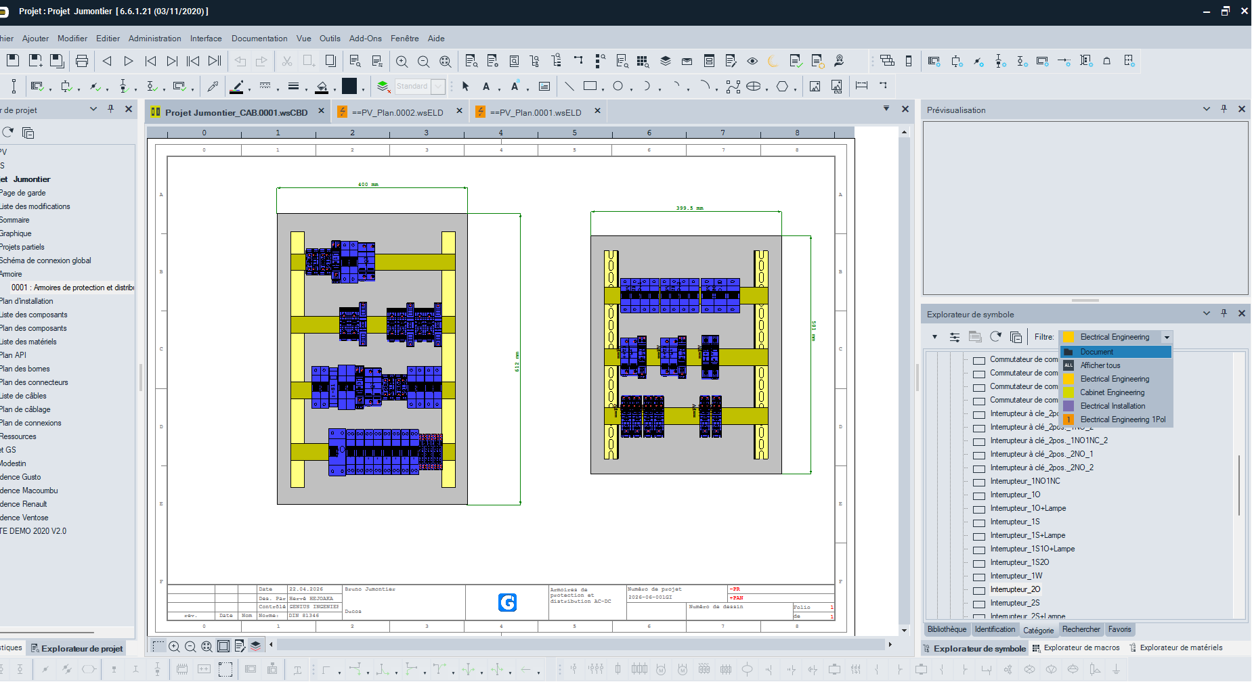This screenshot has height=682, width=1252.
Task: Click the layers icon in top toolbar
Action: (666, 61)
